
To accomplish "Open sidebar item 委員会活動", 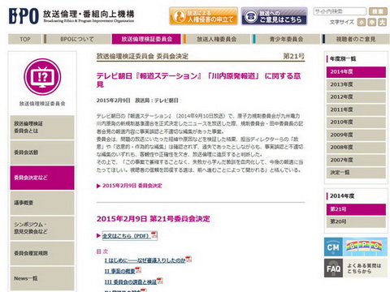I will pos(42,152).
